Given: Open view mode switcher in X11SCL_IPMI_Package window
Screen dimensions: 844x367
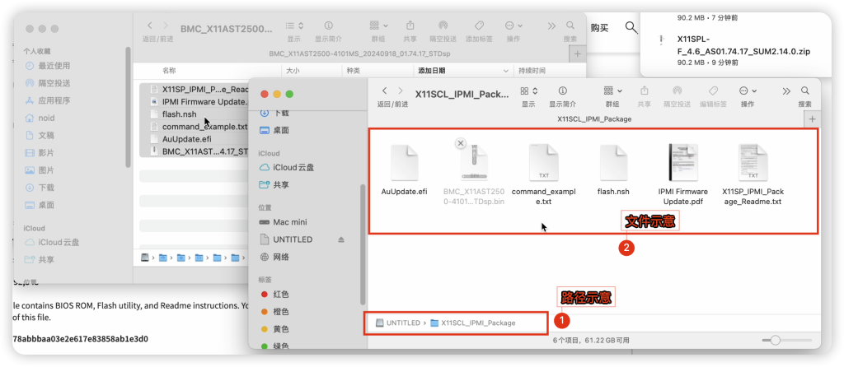Looking at the screenshot, I should pos(529,91).
